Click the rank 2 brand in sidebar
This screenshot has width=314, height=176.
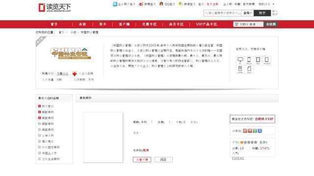point(48,112)
